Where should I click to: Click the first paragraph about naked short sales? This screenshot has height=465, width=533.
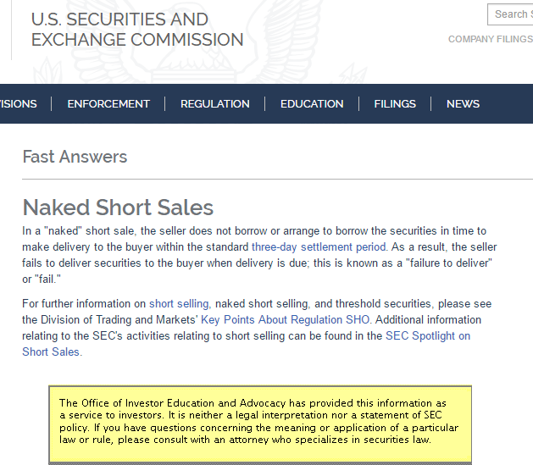[x=259, y=255]
